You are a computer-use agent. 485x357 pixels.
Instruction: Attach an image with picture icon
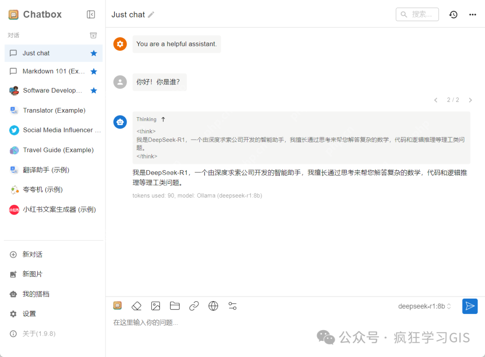pos(155,306)
